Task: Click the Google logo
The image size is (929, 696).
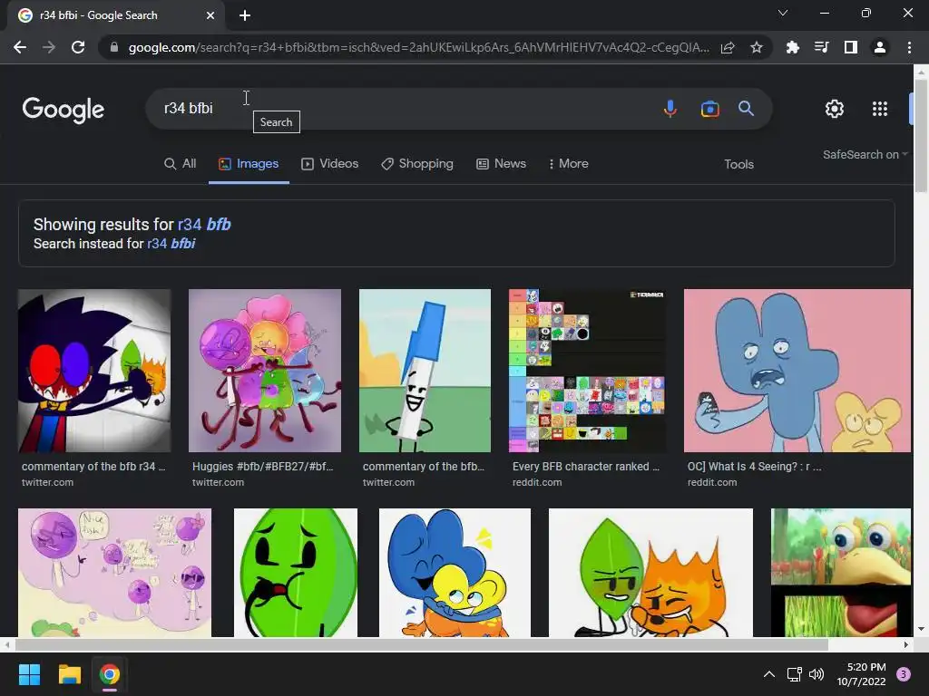Action: click(64, 110)
